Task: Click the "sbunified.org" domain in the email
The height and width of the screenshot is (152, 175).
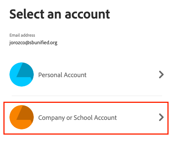Action: [44, 43]
